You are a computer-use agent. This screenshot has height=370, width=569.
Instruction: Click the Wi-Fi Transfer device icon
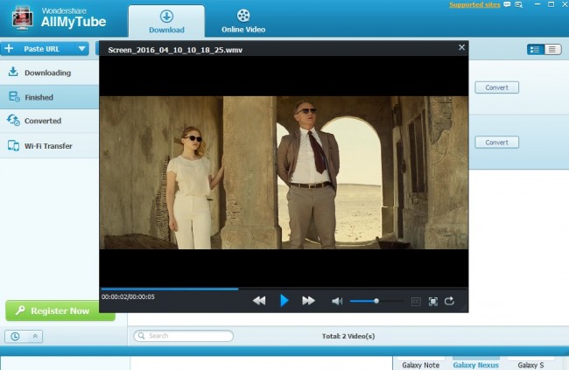[x=13, y=145]
